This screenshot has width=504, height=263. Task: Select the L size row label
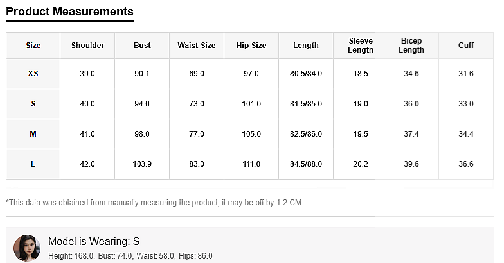click(x=33, y=164)
